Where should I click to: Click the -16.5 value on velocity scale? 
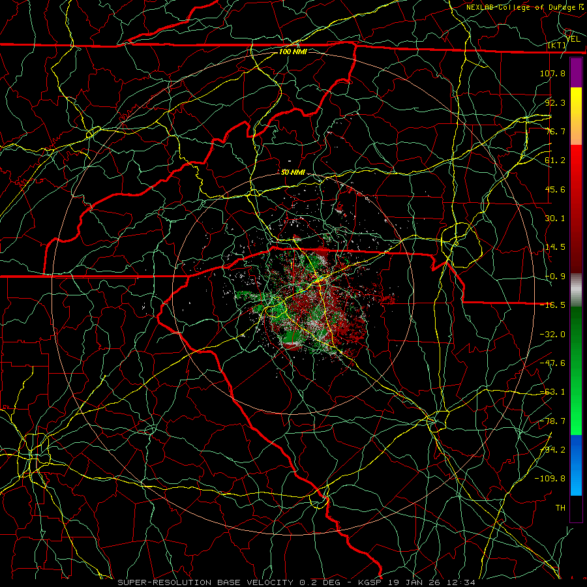point(552,305)
